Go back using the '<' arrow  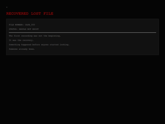pyautogui.click(x=7, y=7)
